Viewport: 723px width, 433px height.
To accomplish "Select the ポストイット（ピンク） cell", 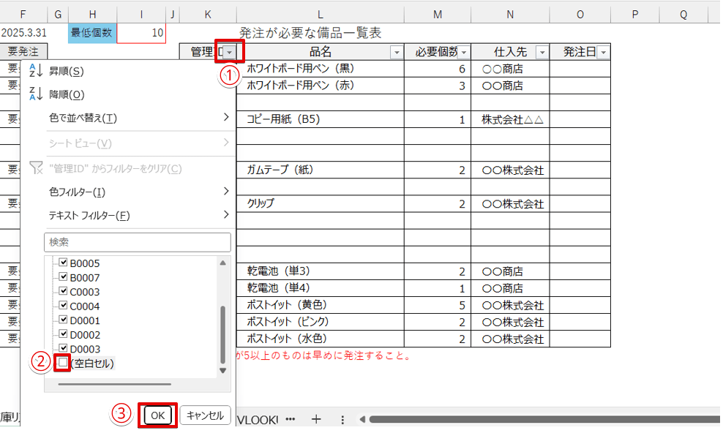I will (x=321, y=322).
